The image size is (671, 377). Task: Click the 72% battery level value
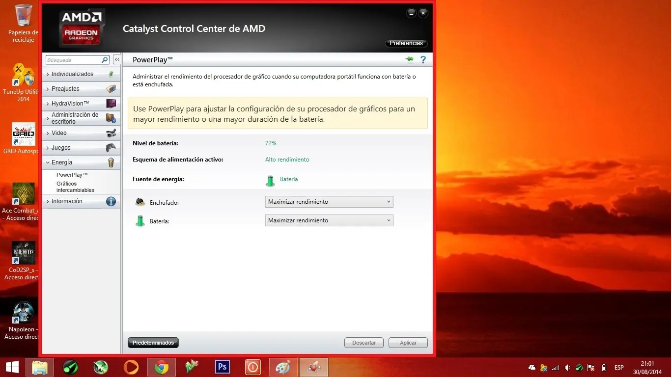coord(271,143)
